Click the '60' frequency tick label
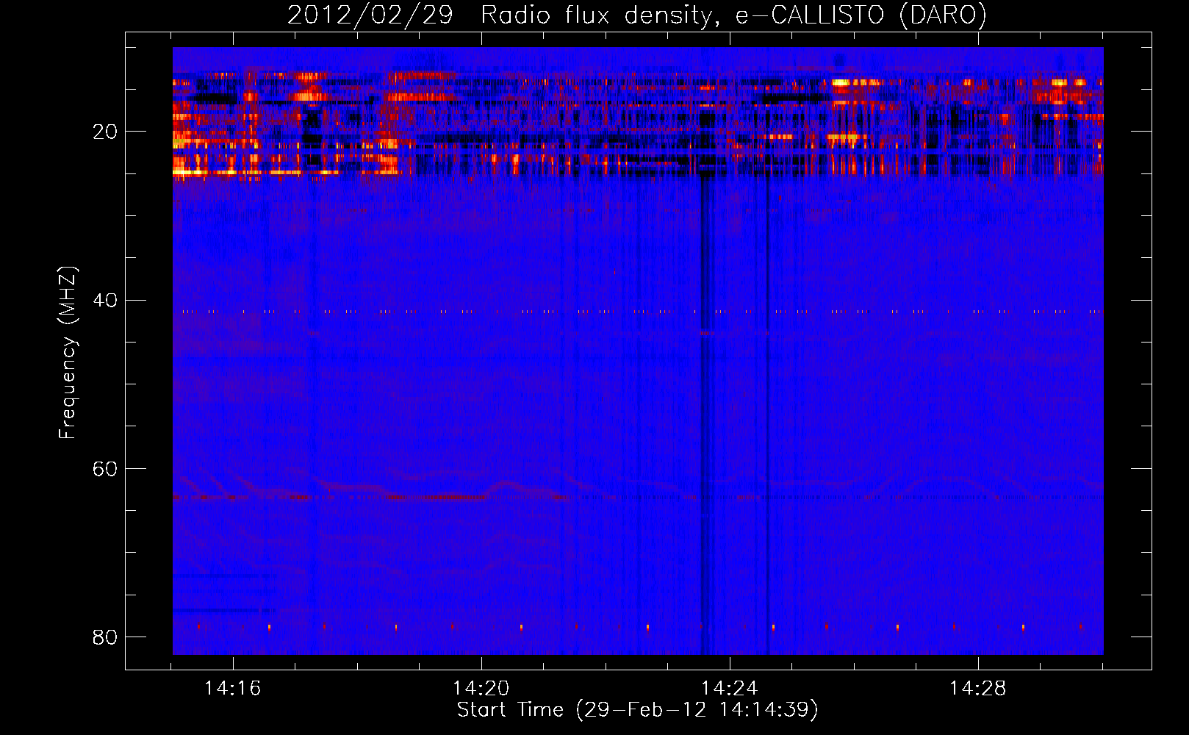Image resolution: width=1189 pixels, height=735 pixels. [105, 469]
